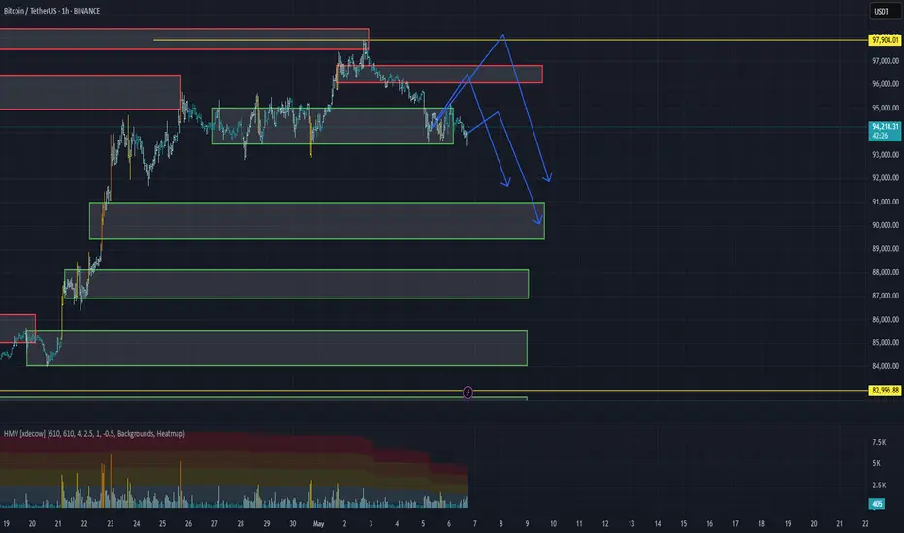Image resolution: width=904 pixels, height=533 pixels.
Task: Click the 2.5K indicator scale value
Action: (879, 485)
